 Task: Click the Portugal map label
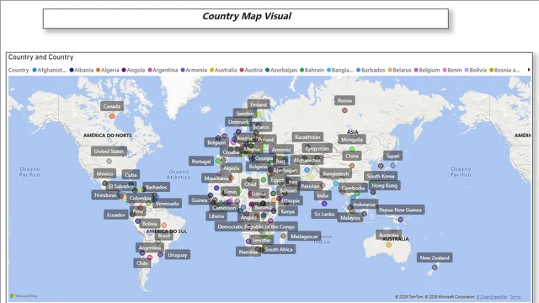pyautogui.click(x=201, y=161)
